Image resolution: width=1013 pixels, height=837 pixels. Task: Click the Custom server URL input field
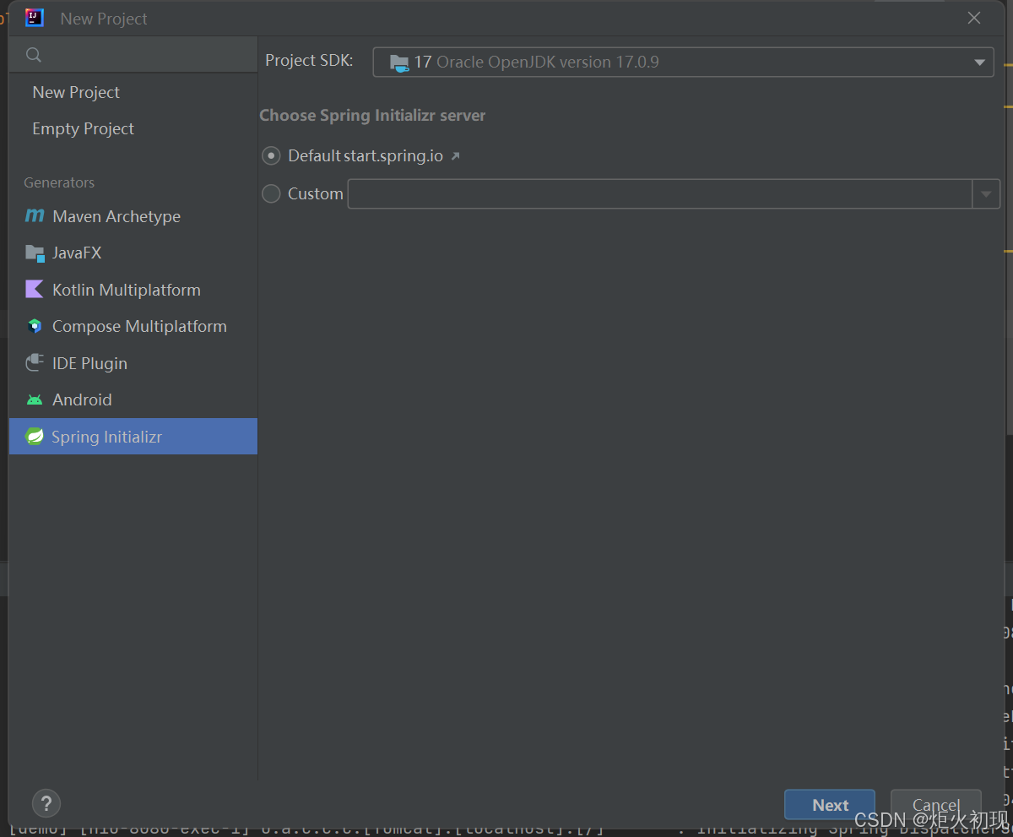pos(660,194)
